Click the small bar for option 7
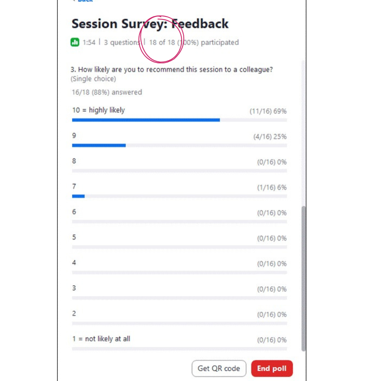Image resolution: width=381 pixels, height=381 pixels. [x=78, y=196]
